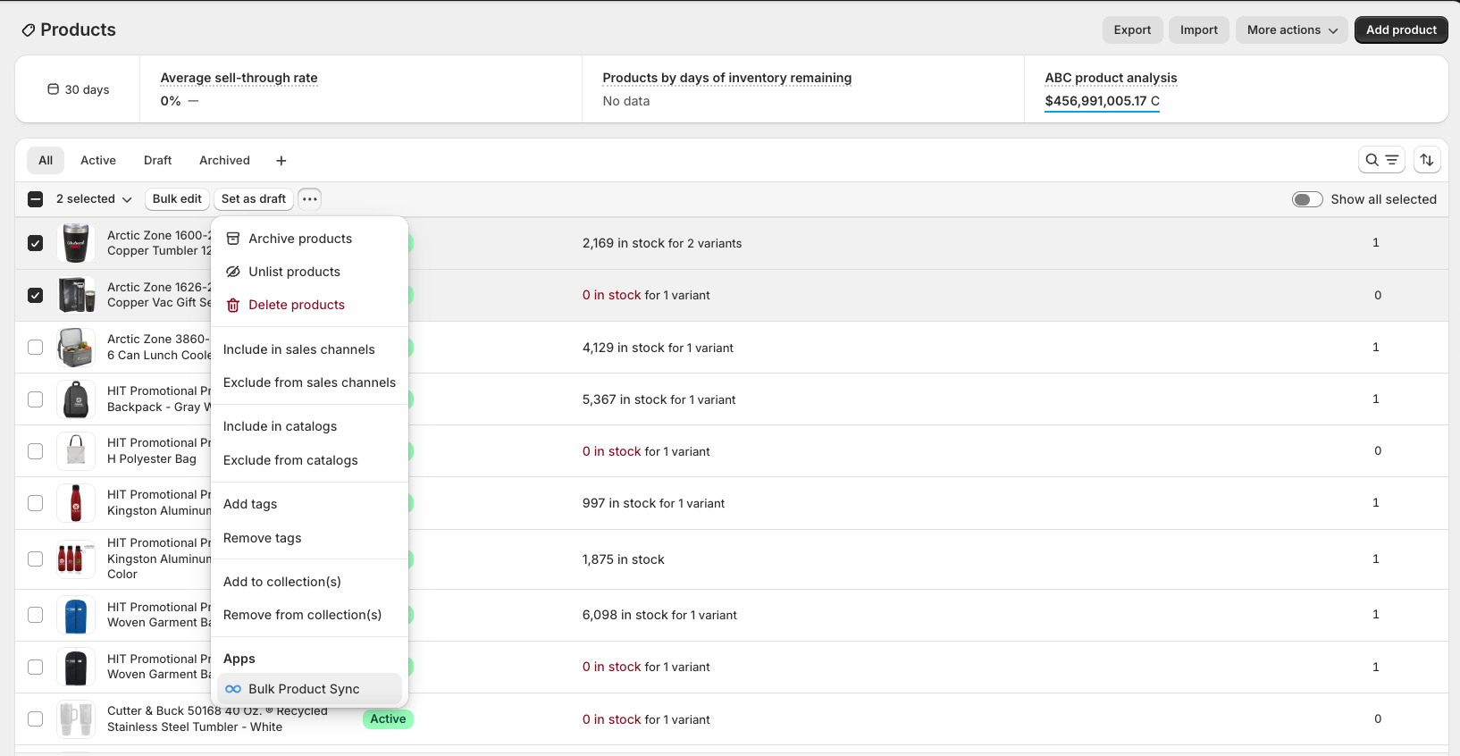
Task: Click the Import button
Action: click(x=1198, y=29)
